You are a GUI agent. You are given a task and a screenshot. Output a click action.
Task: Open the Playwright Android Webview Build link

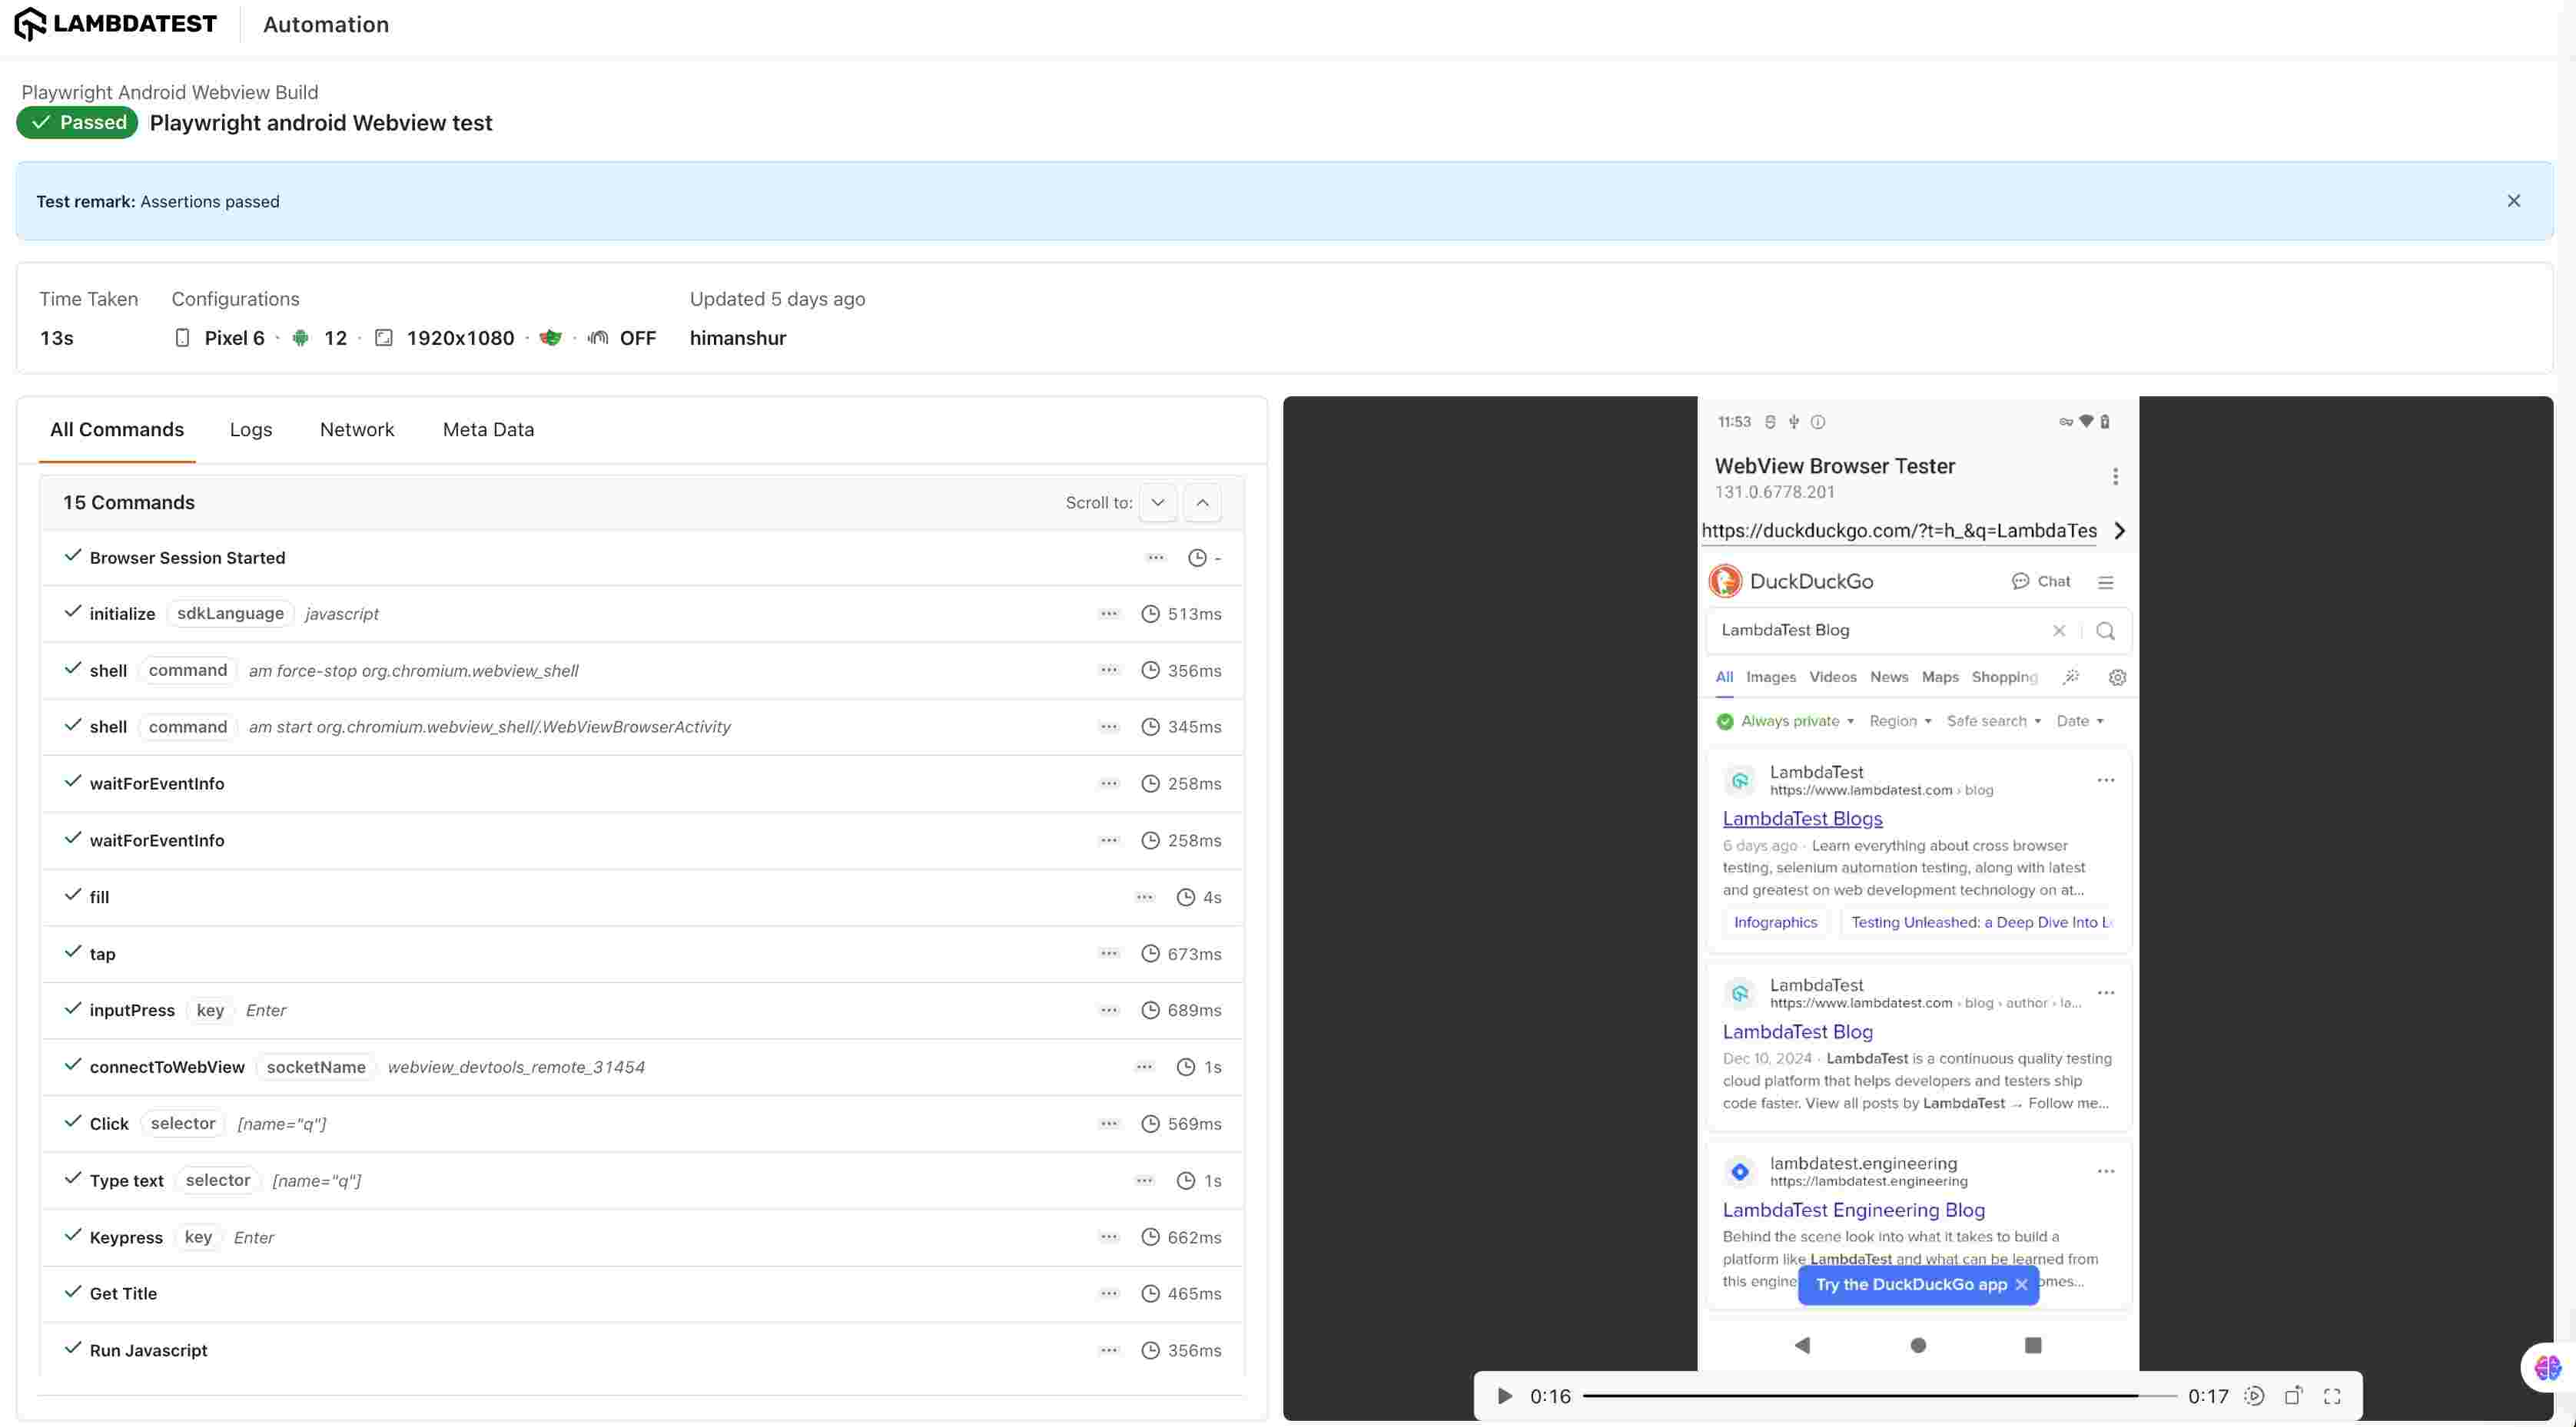[169, 92]
